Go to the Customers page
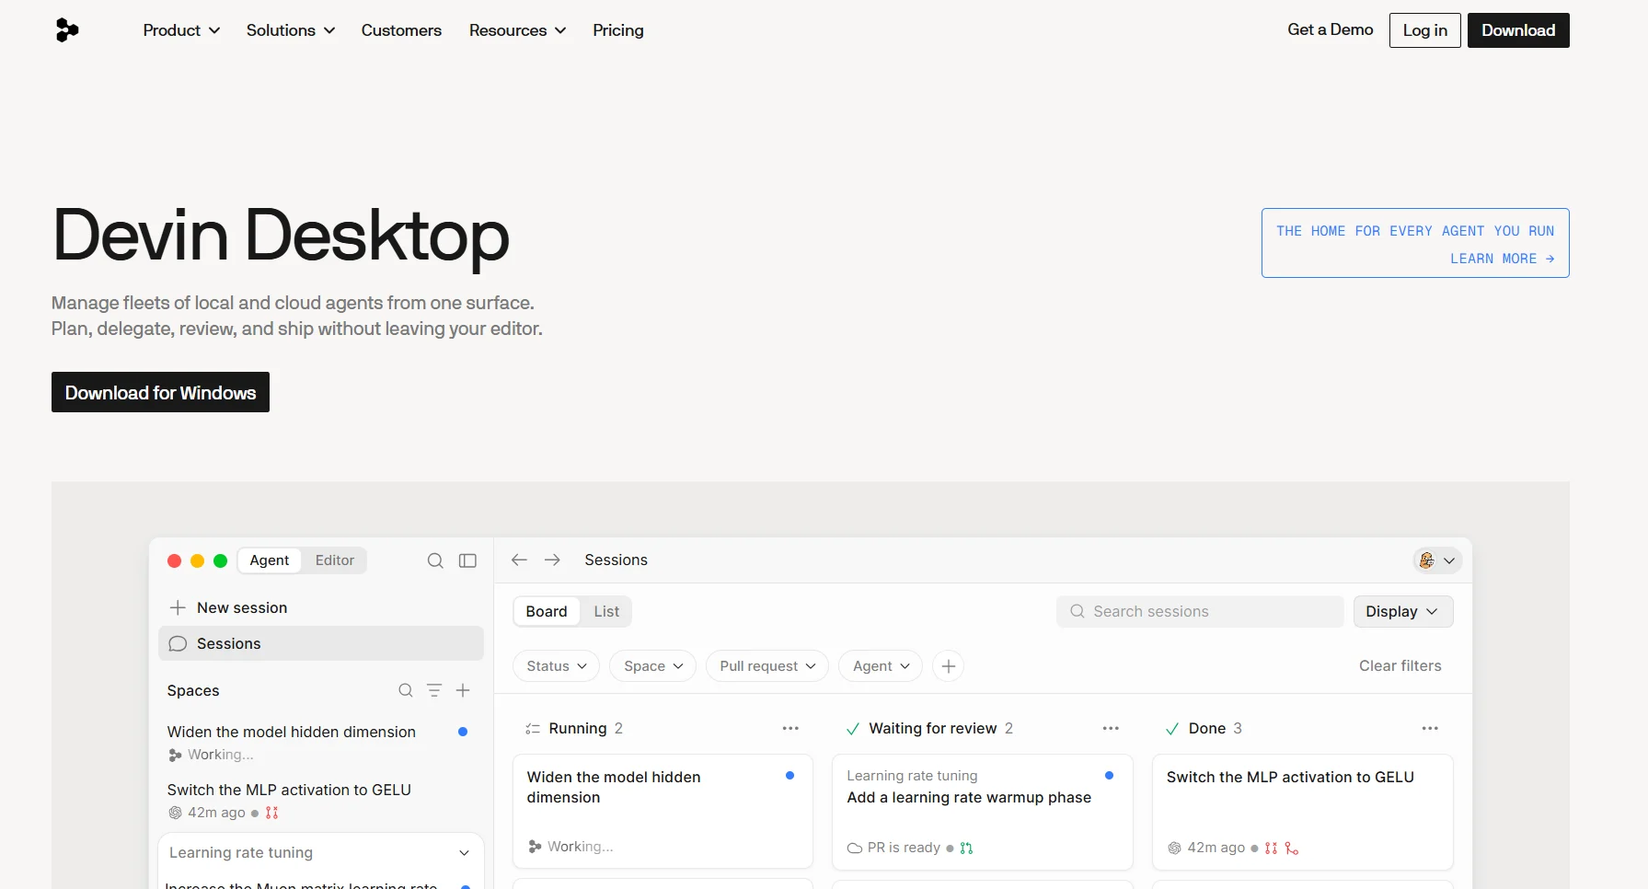 pos(401,30)
